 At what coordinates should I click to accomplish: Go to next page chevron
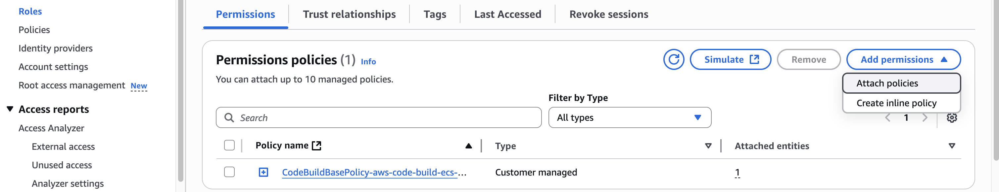(x=925, y=118)
